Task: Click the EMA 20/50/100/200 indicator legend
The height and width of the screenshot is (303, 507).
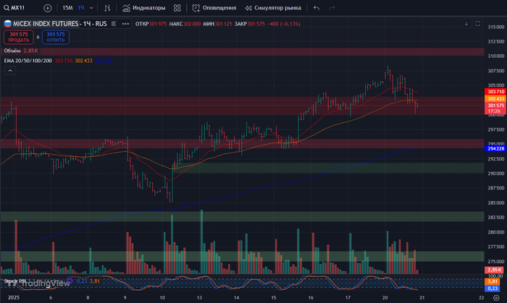Action: coord(28,61)
